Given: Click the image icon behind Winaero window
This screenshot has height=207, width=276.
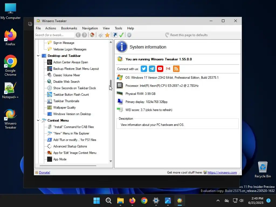Looking at the screenshot, I should (30, 24).
